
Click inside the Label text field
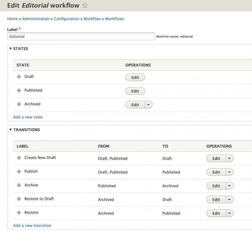(x=80, y=36)
